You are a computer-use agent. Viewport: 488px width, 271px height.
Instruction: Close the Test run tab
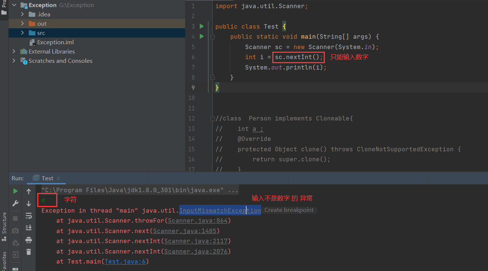[59, 178]
